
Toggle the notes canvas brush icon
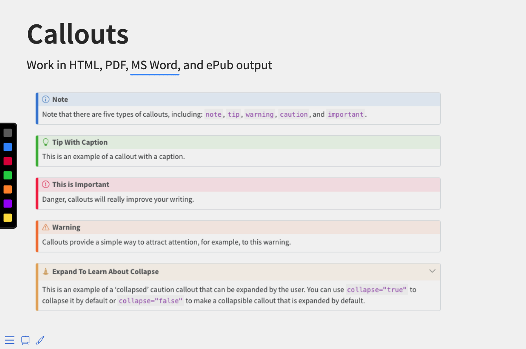coord(40,340)
